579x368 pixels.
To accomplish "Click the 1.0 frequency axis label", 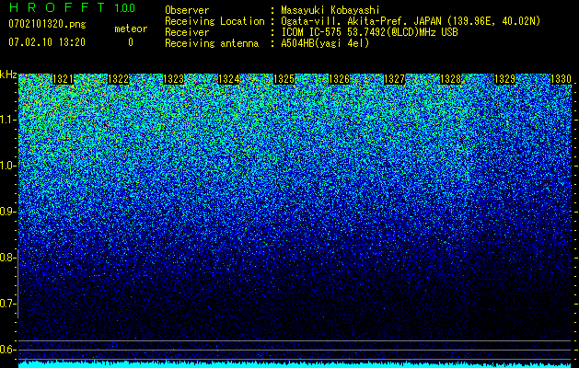I will click(x=8, y=167).
